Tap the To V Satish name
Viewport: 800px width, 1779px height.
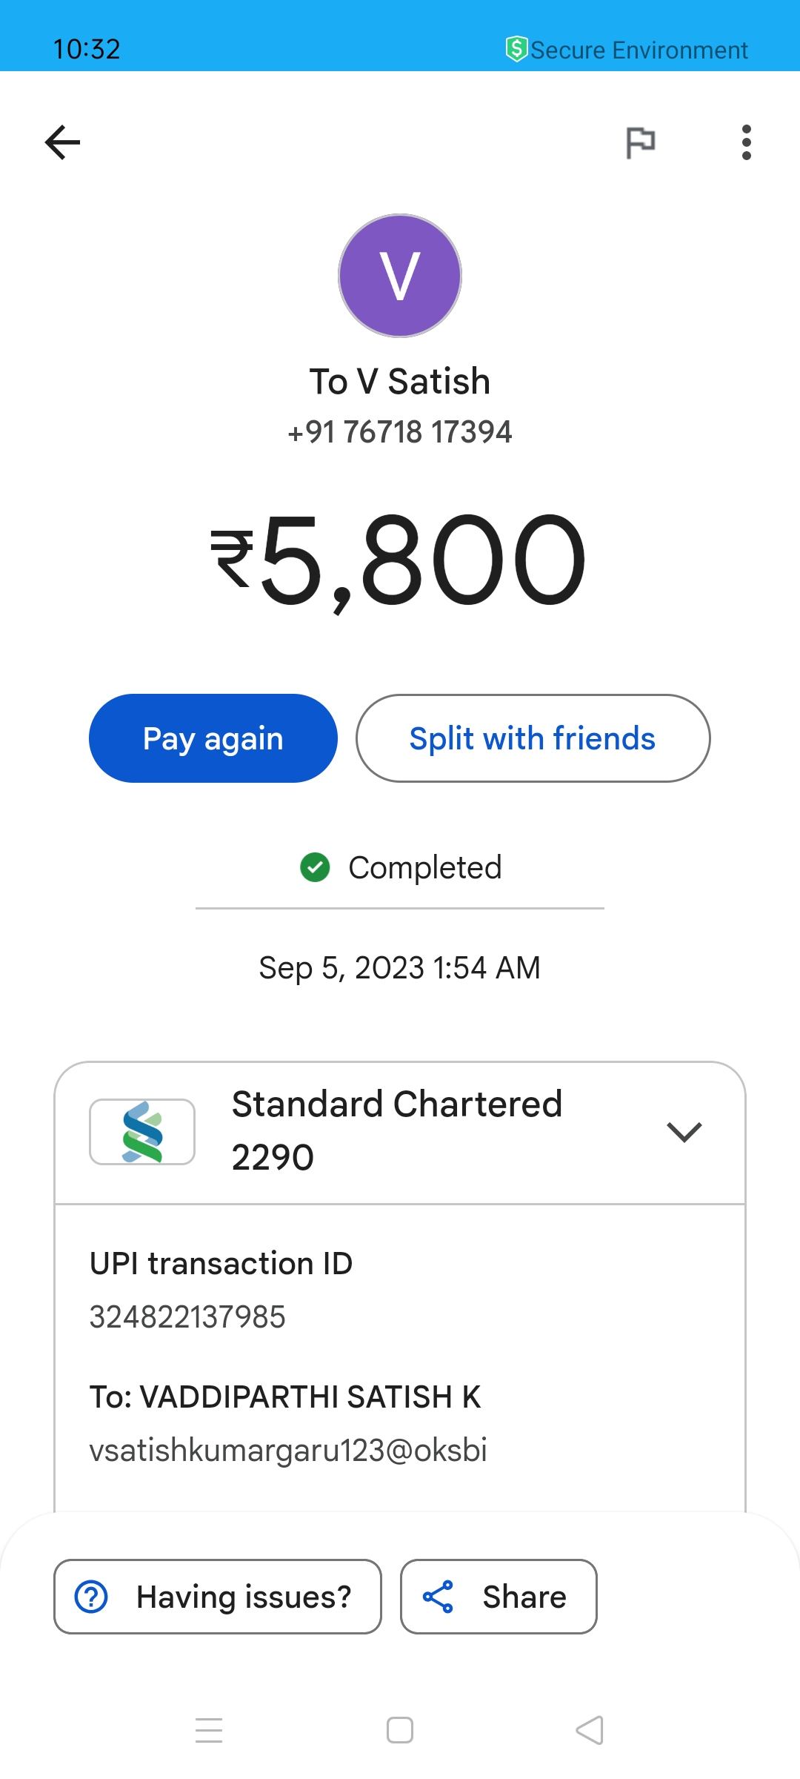click(400, 382)
